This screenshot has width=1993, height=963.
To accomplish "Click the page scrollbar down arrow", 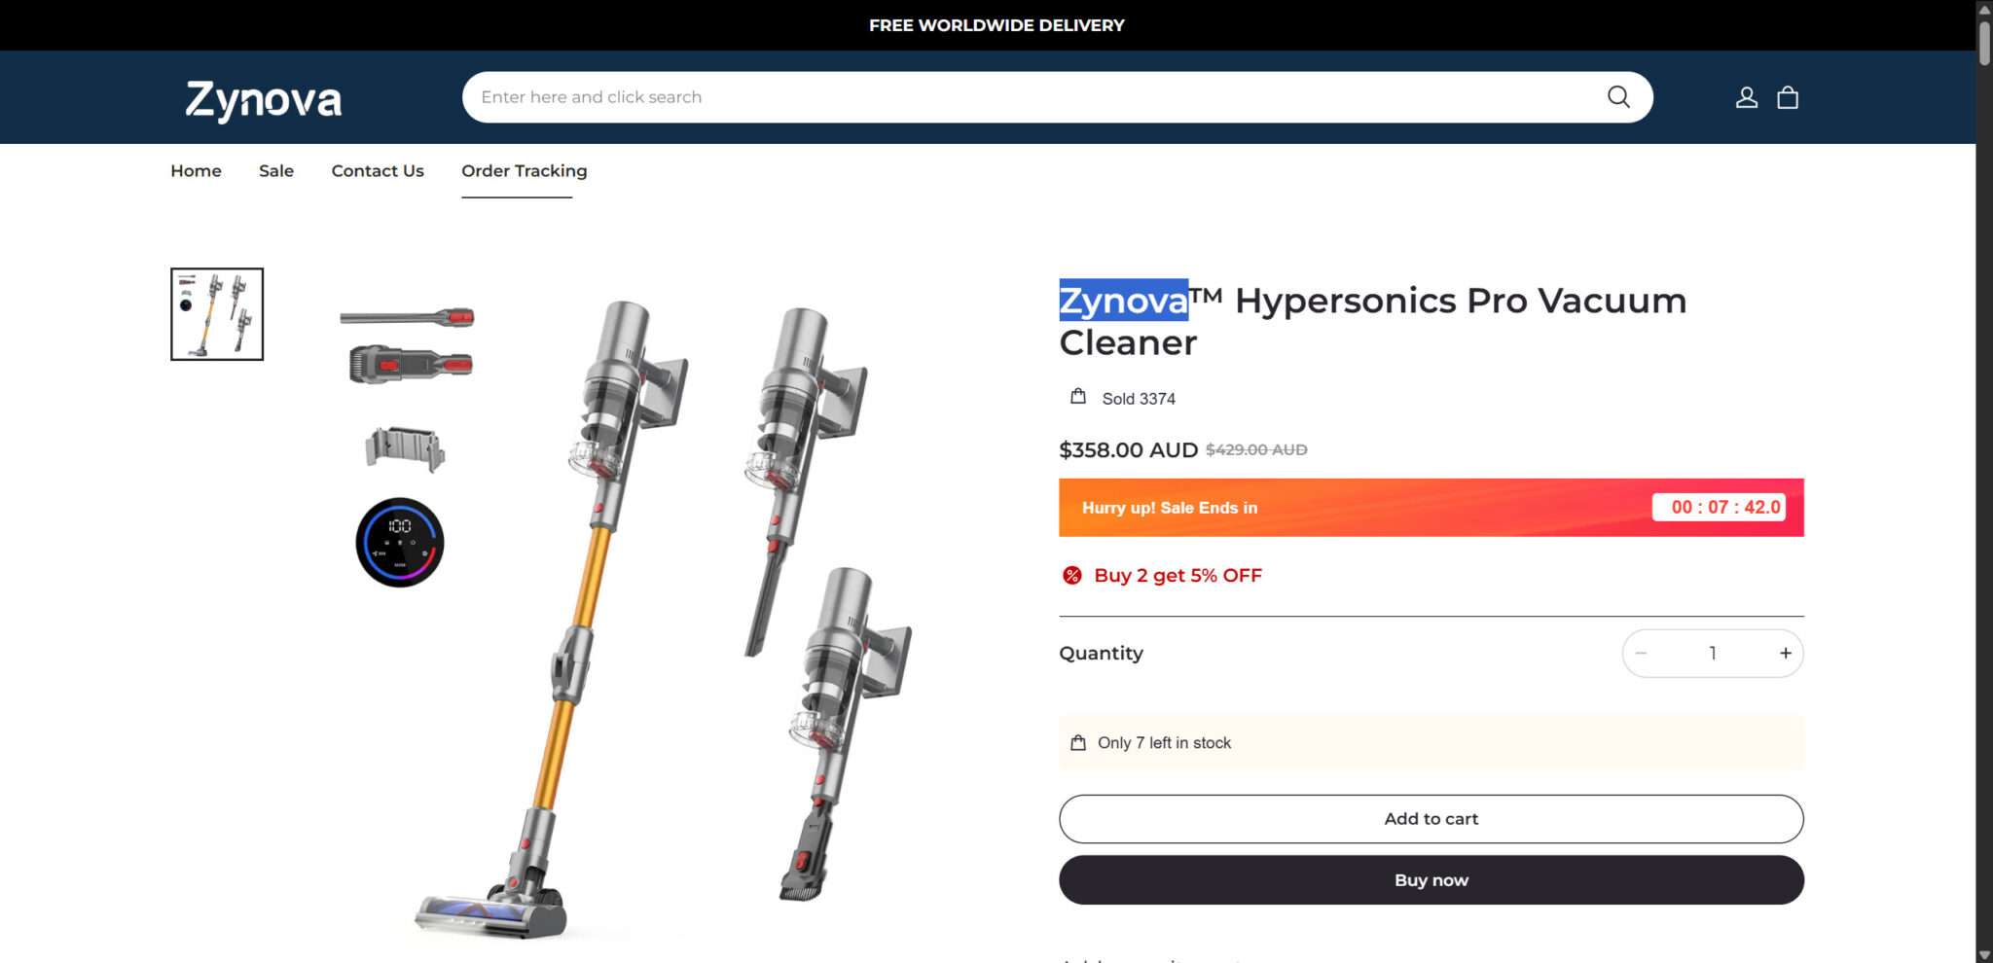I will pos(1984,954).
